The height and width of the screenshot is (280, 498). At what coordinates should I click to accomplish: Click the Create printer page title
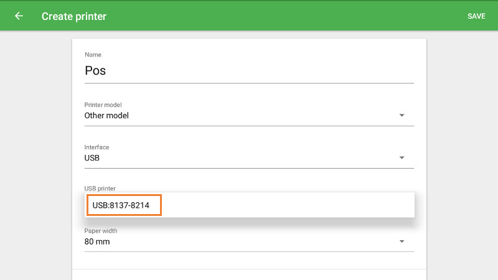(x=74, y=16)
